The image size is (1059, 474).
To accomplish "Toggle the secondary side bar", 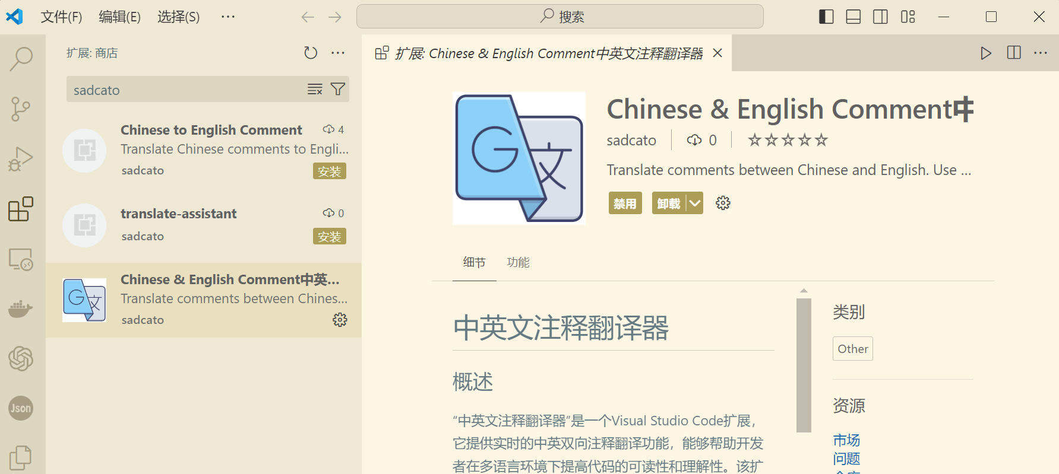I will (x=881, y=17).
